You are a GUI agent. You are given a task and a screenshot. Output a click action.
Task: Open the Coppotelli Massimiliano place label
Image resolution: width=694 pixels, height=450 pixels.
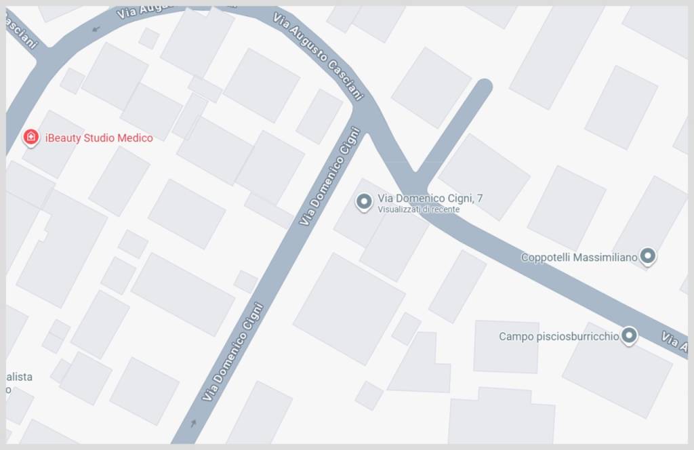[579, 258]
